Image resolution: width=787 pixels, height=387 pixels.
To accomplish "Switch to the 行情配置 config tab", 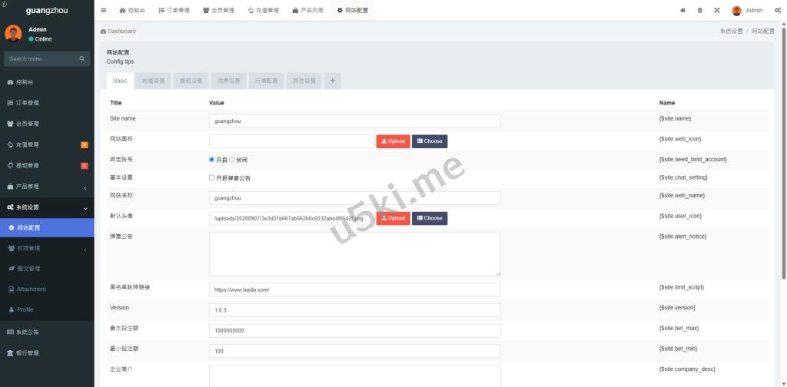I will click(265, 81).
